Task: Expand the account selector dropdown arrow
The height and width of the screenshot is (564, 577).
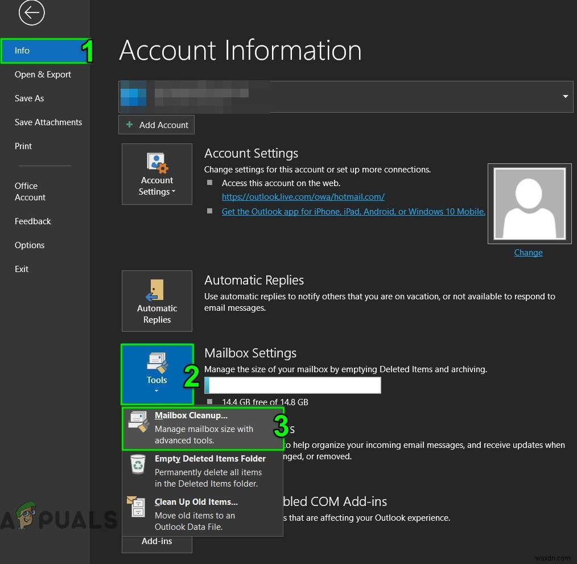Action: [x=566, y=96]
